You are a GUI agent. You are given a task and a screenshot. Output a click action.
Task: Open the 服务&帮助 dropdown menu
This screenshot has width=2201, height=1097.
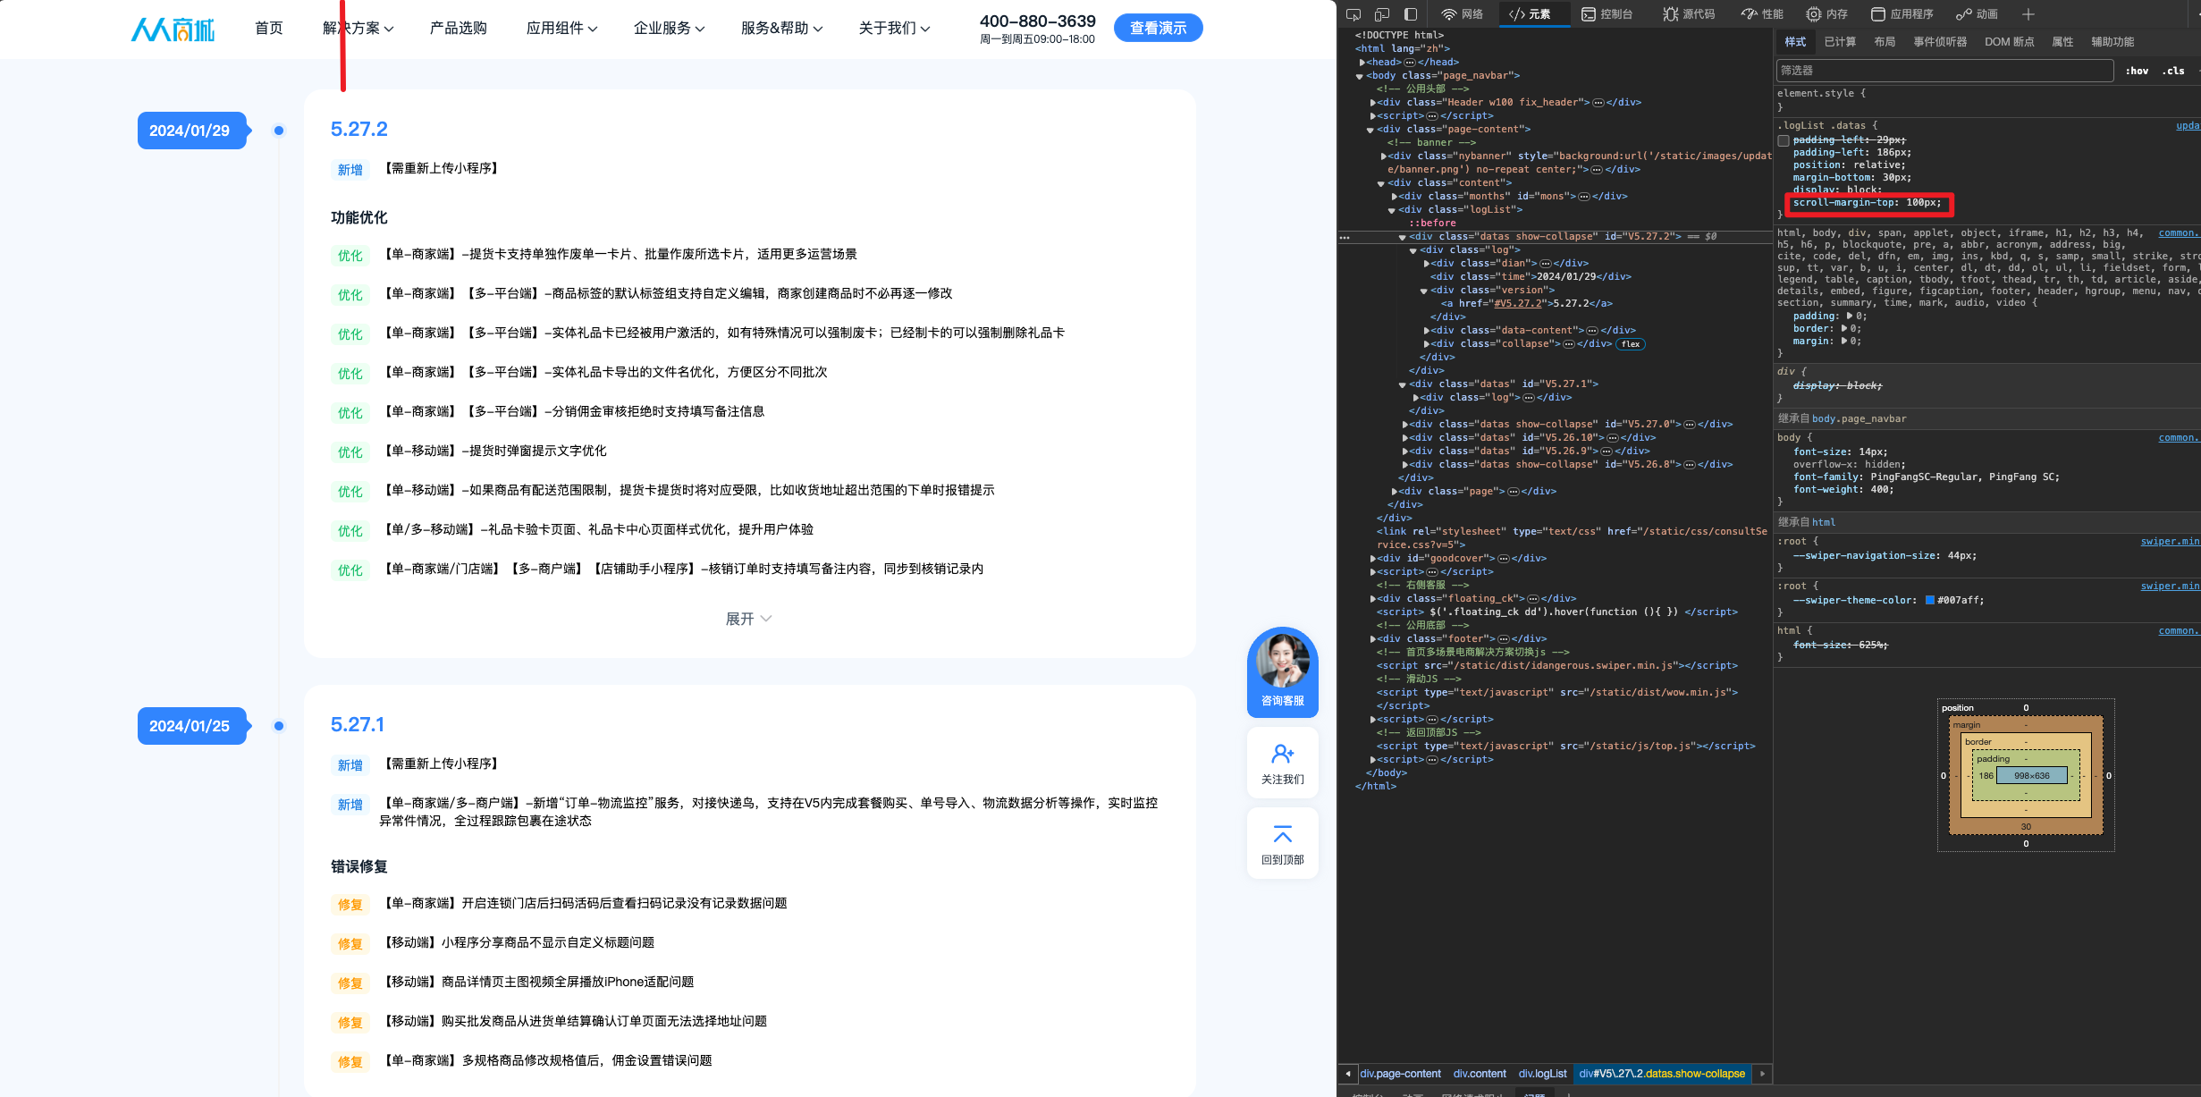[x=782, y=29]
